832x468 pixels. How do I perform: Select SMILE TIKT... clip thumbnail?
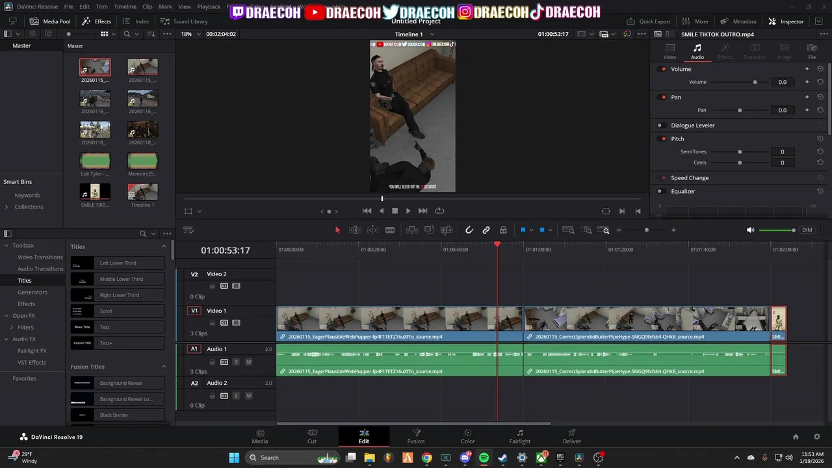pos(95,192)
